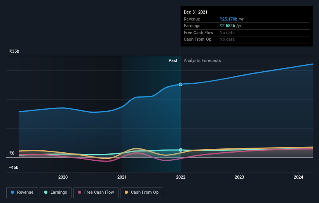Click the Free Cash Flow tooltip row label
Screen dimensions: 319x203
pyautogui.click(x=199, y=33)
